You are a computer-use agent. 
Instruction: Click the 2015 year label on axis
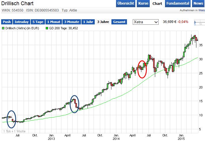tap(181, 138)
